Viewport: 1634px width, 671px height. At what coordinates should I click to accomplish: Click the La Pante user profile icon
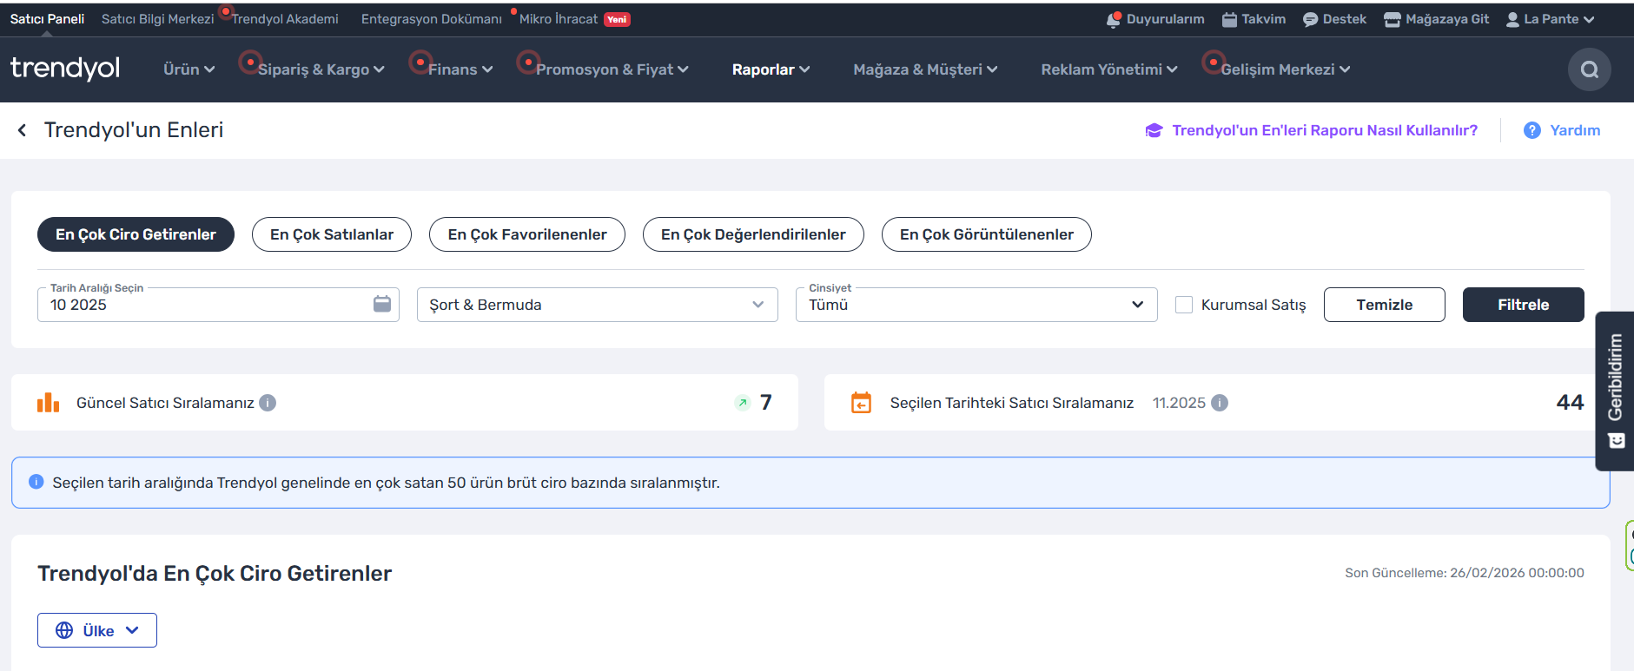[1512, 19]
